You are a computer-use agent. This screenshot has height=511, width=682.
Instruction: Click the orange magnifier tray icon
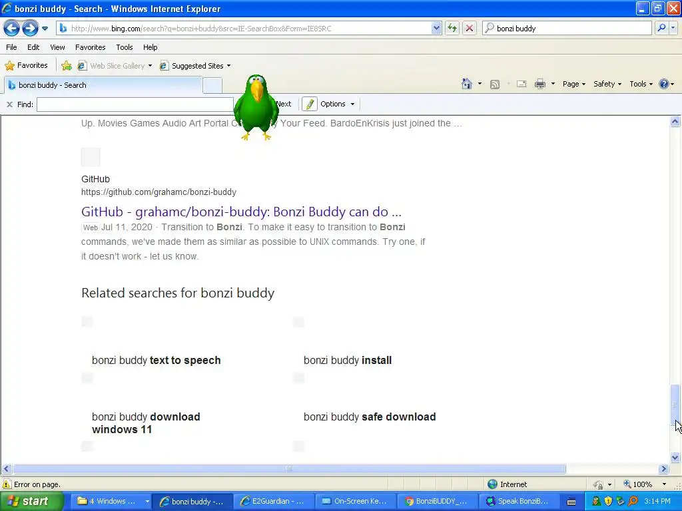pos(633,502)
